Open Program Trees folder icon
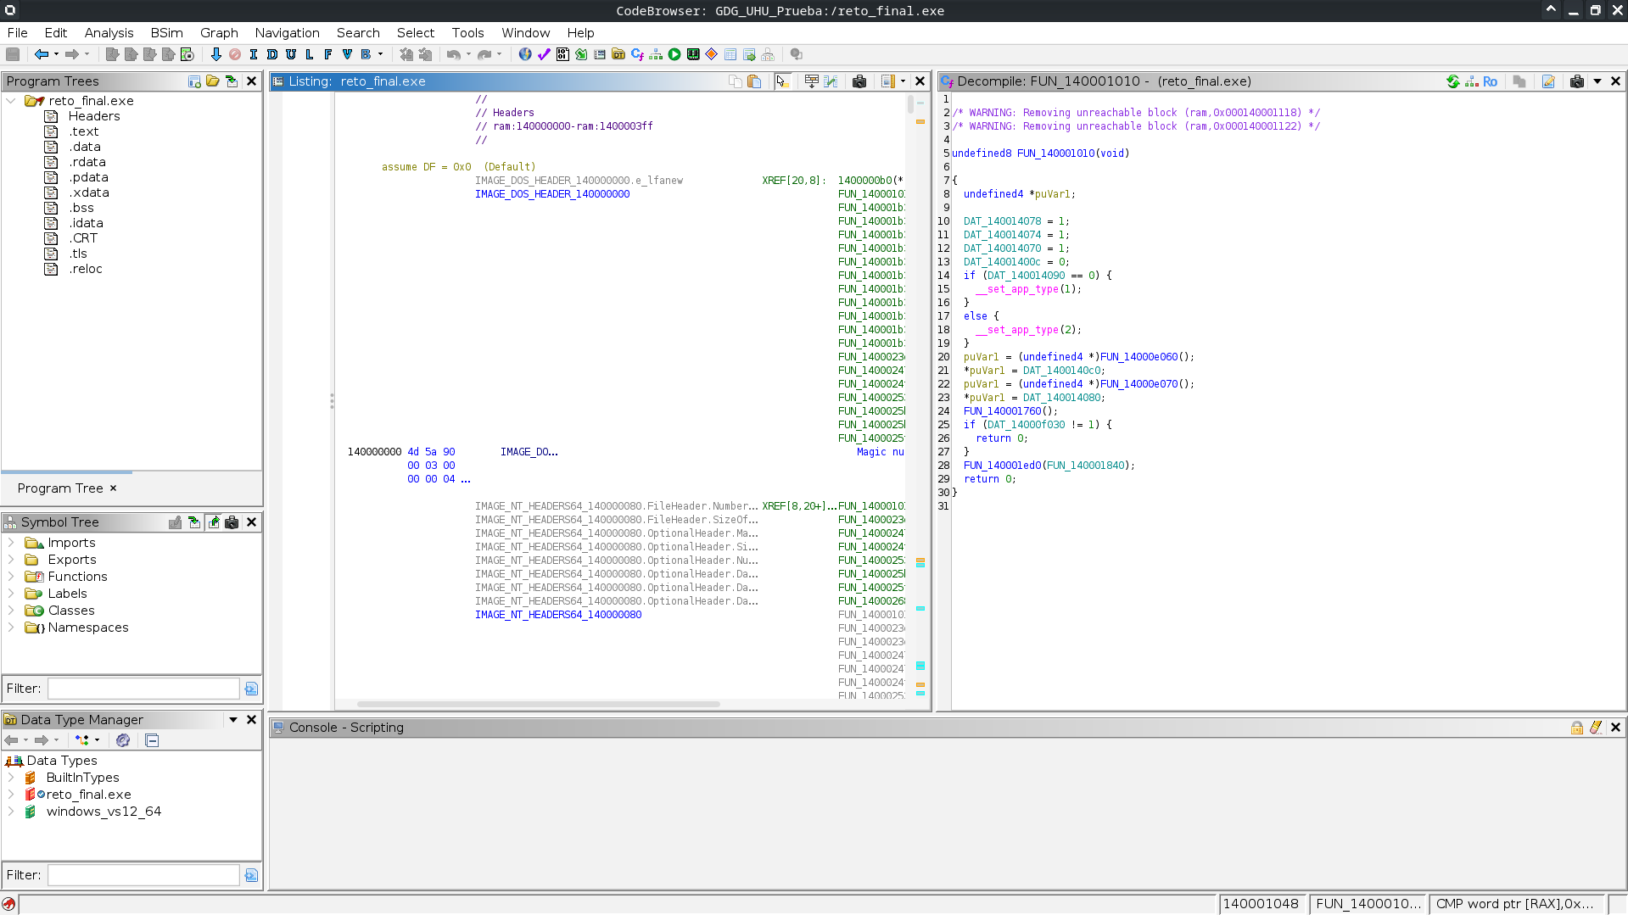 pyautogui.click(x=213, y=81)
